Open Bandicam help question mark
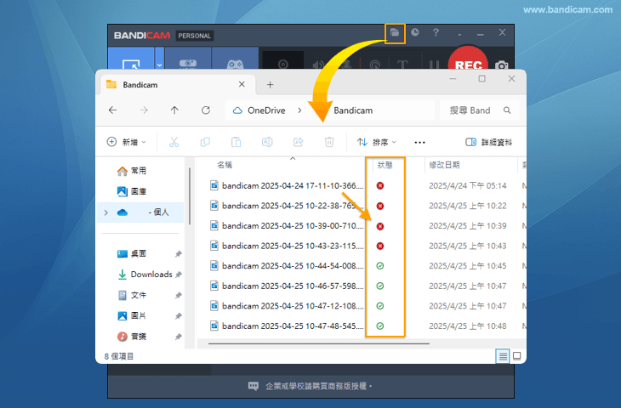621x408 pixels. [x=436, y=32]
